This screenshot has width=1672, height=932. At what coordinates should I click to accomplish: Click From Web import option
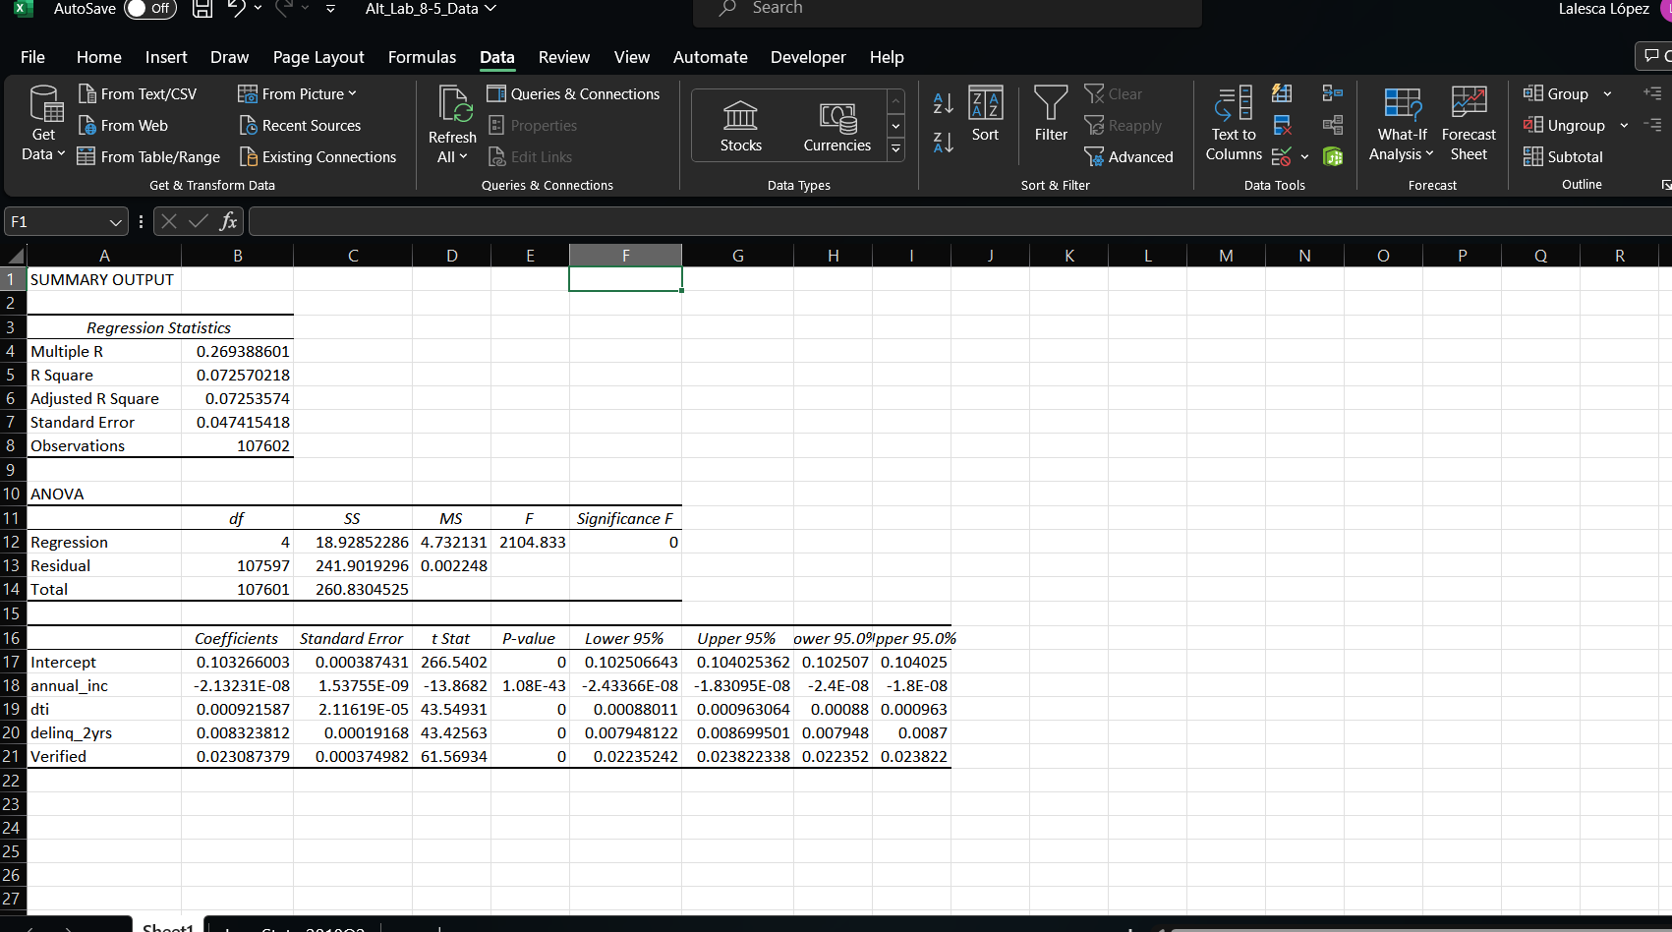pos(123,125)
